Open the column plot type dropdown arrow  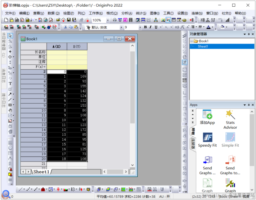(x=47, y=189)
